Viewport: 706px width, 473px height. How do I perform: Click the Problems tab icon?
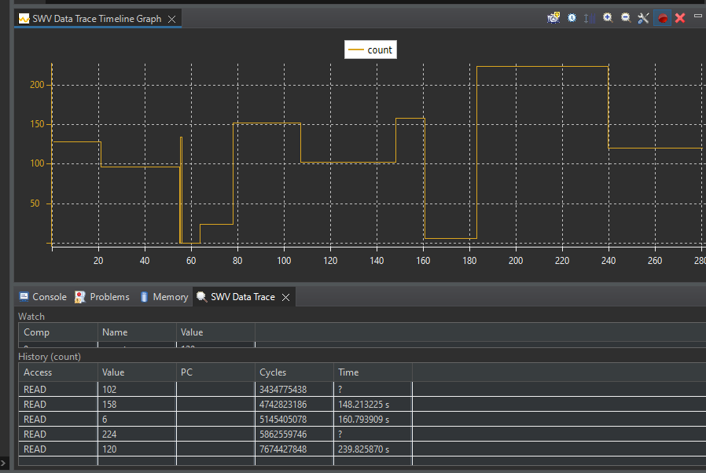(x=79, y=297)
